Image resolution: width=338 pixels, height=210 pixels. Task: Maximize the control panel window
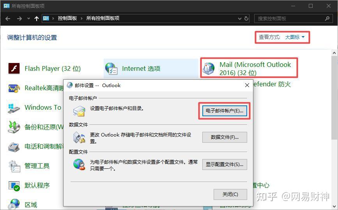tap(311, 6)
